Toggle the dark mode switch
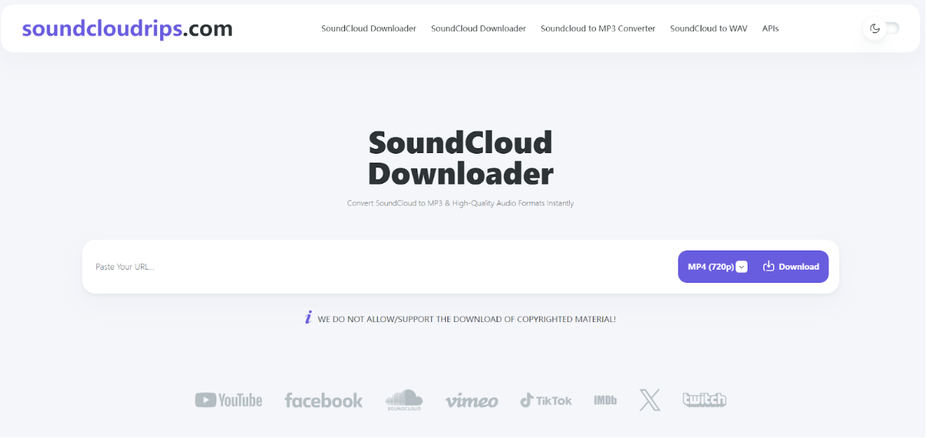Viewport: 927px width, 438px height. tap(882, 28)
